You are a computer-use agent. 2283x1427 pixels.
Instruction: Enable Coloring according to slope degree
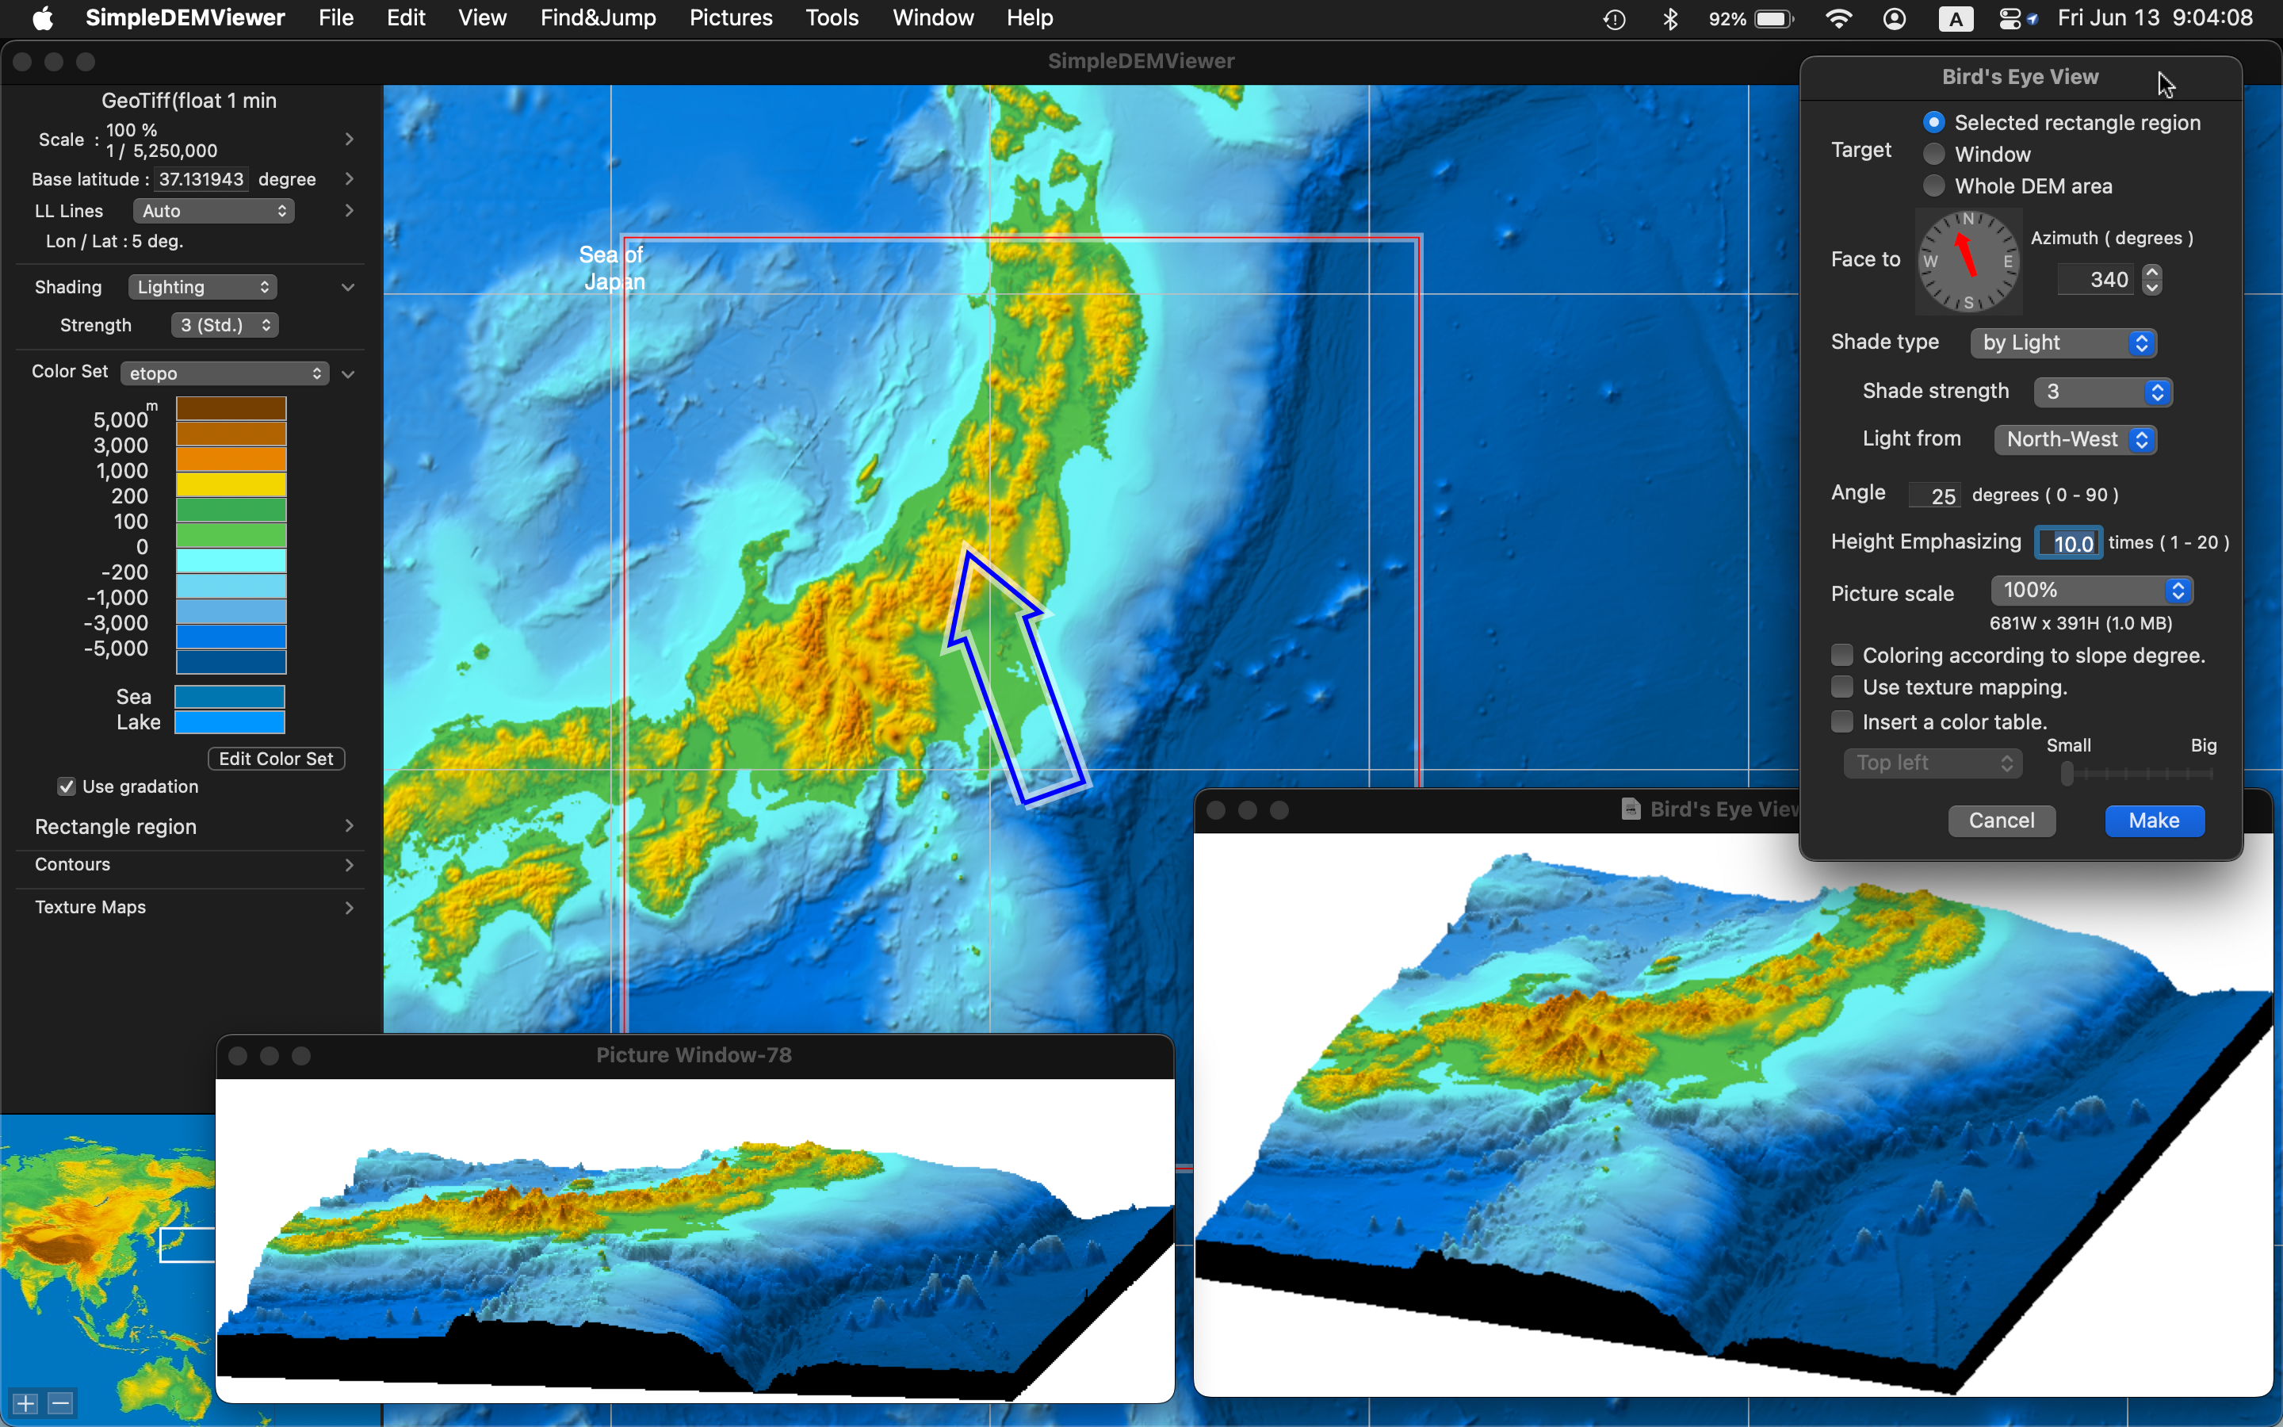[x=1842, y=655]
